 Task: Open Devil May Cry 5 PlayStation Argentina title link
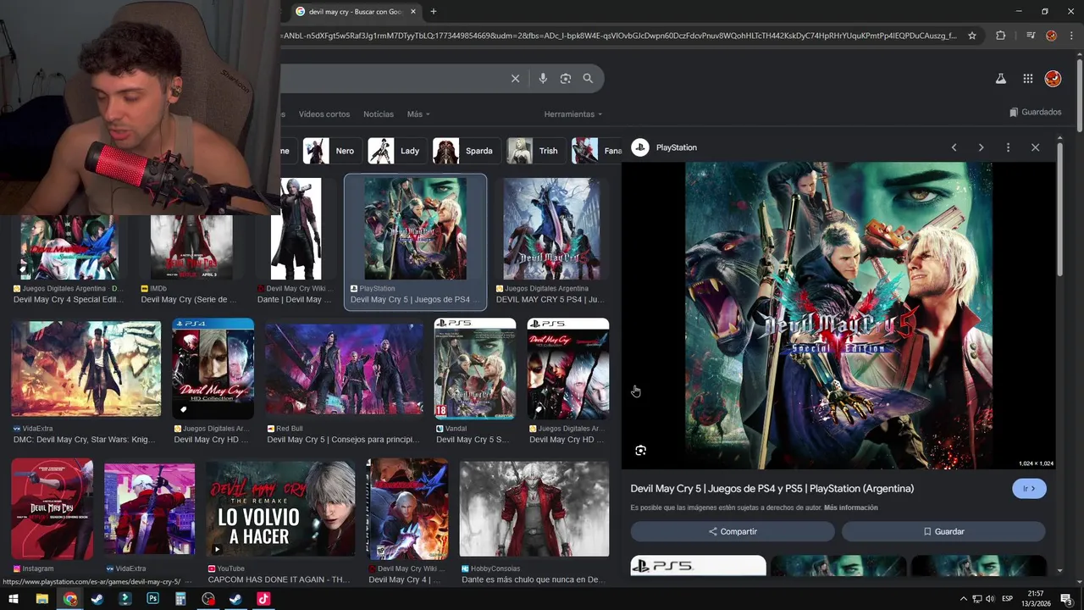click(772, 489)
